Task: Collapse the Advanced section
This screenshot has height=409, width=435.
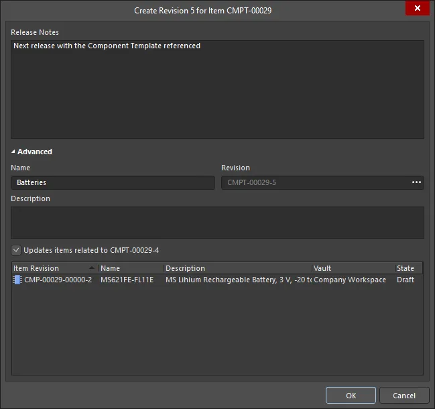Action: pos(13,152)
